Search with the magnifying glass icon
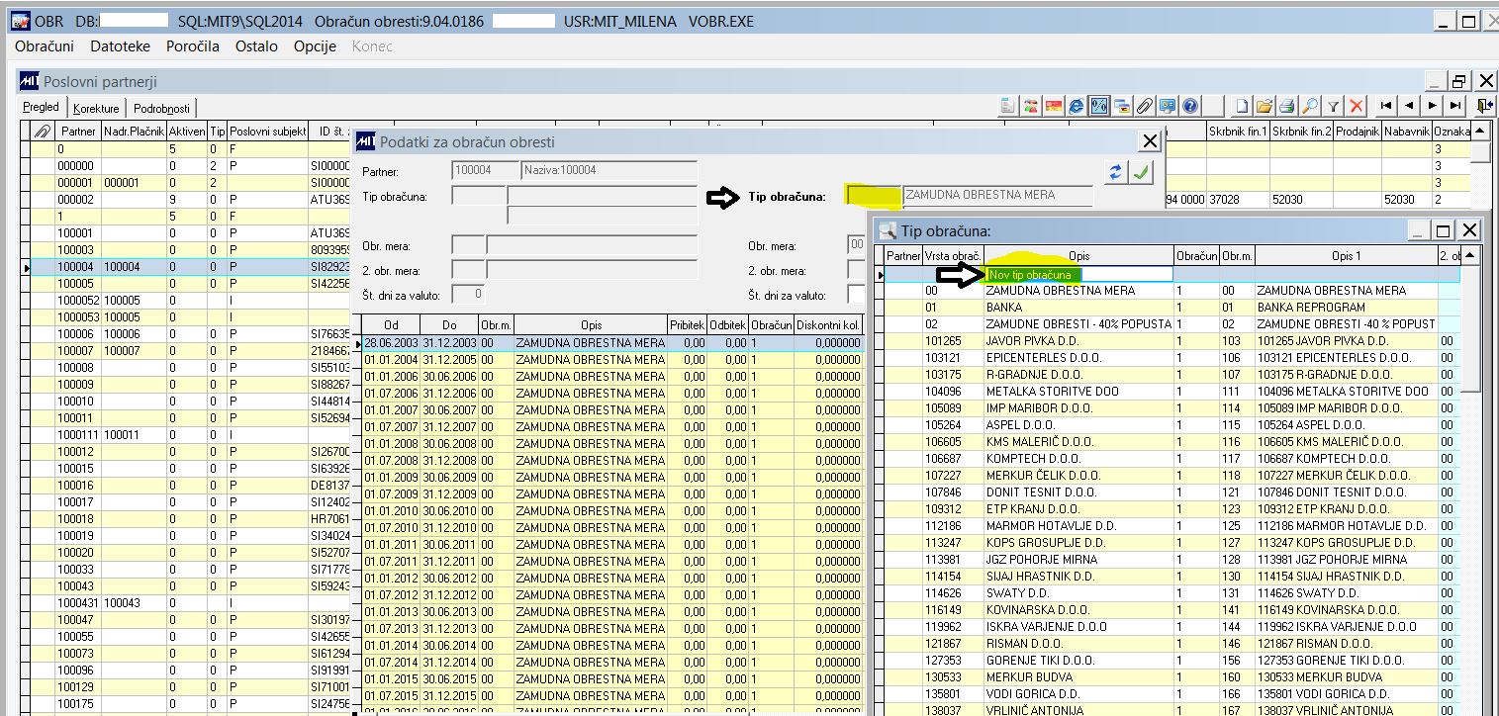The width and height of the screenshot is (1499, 716). point(1310,106)
